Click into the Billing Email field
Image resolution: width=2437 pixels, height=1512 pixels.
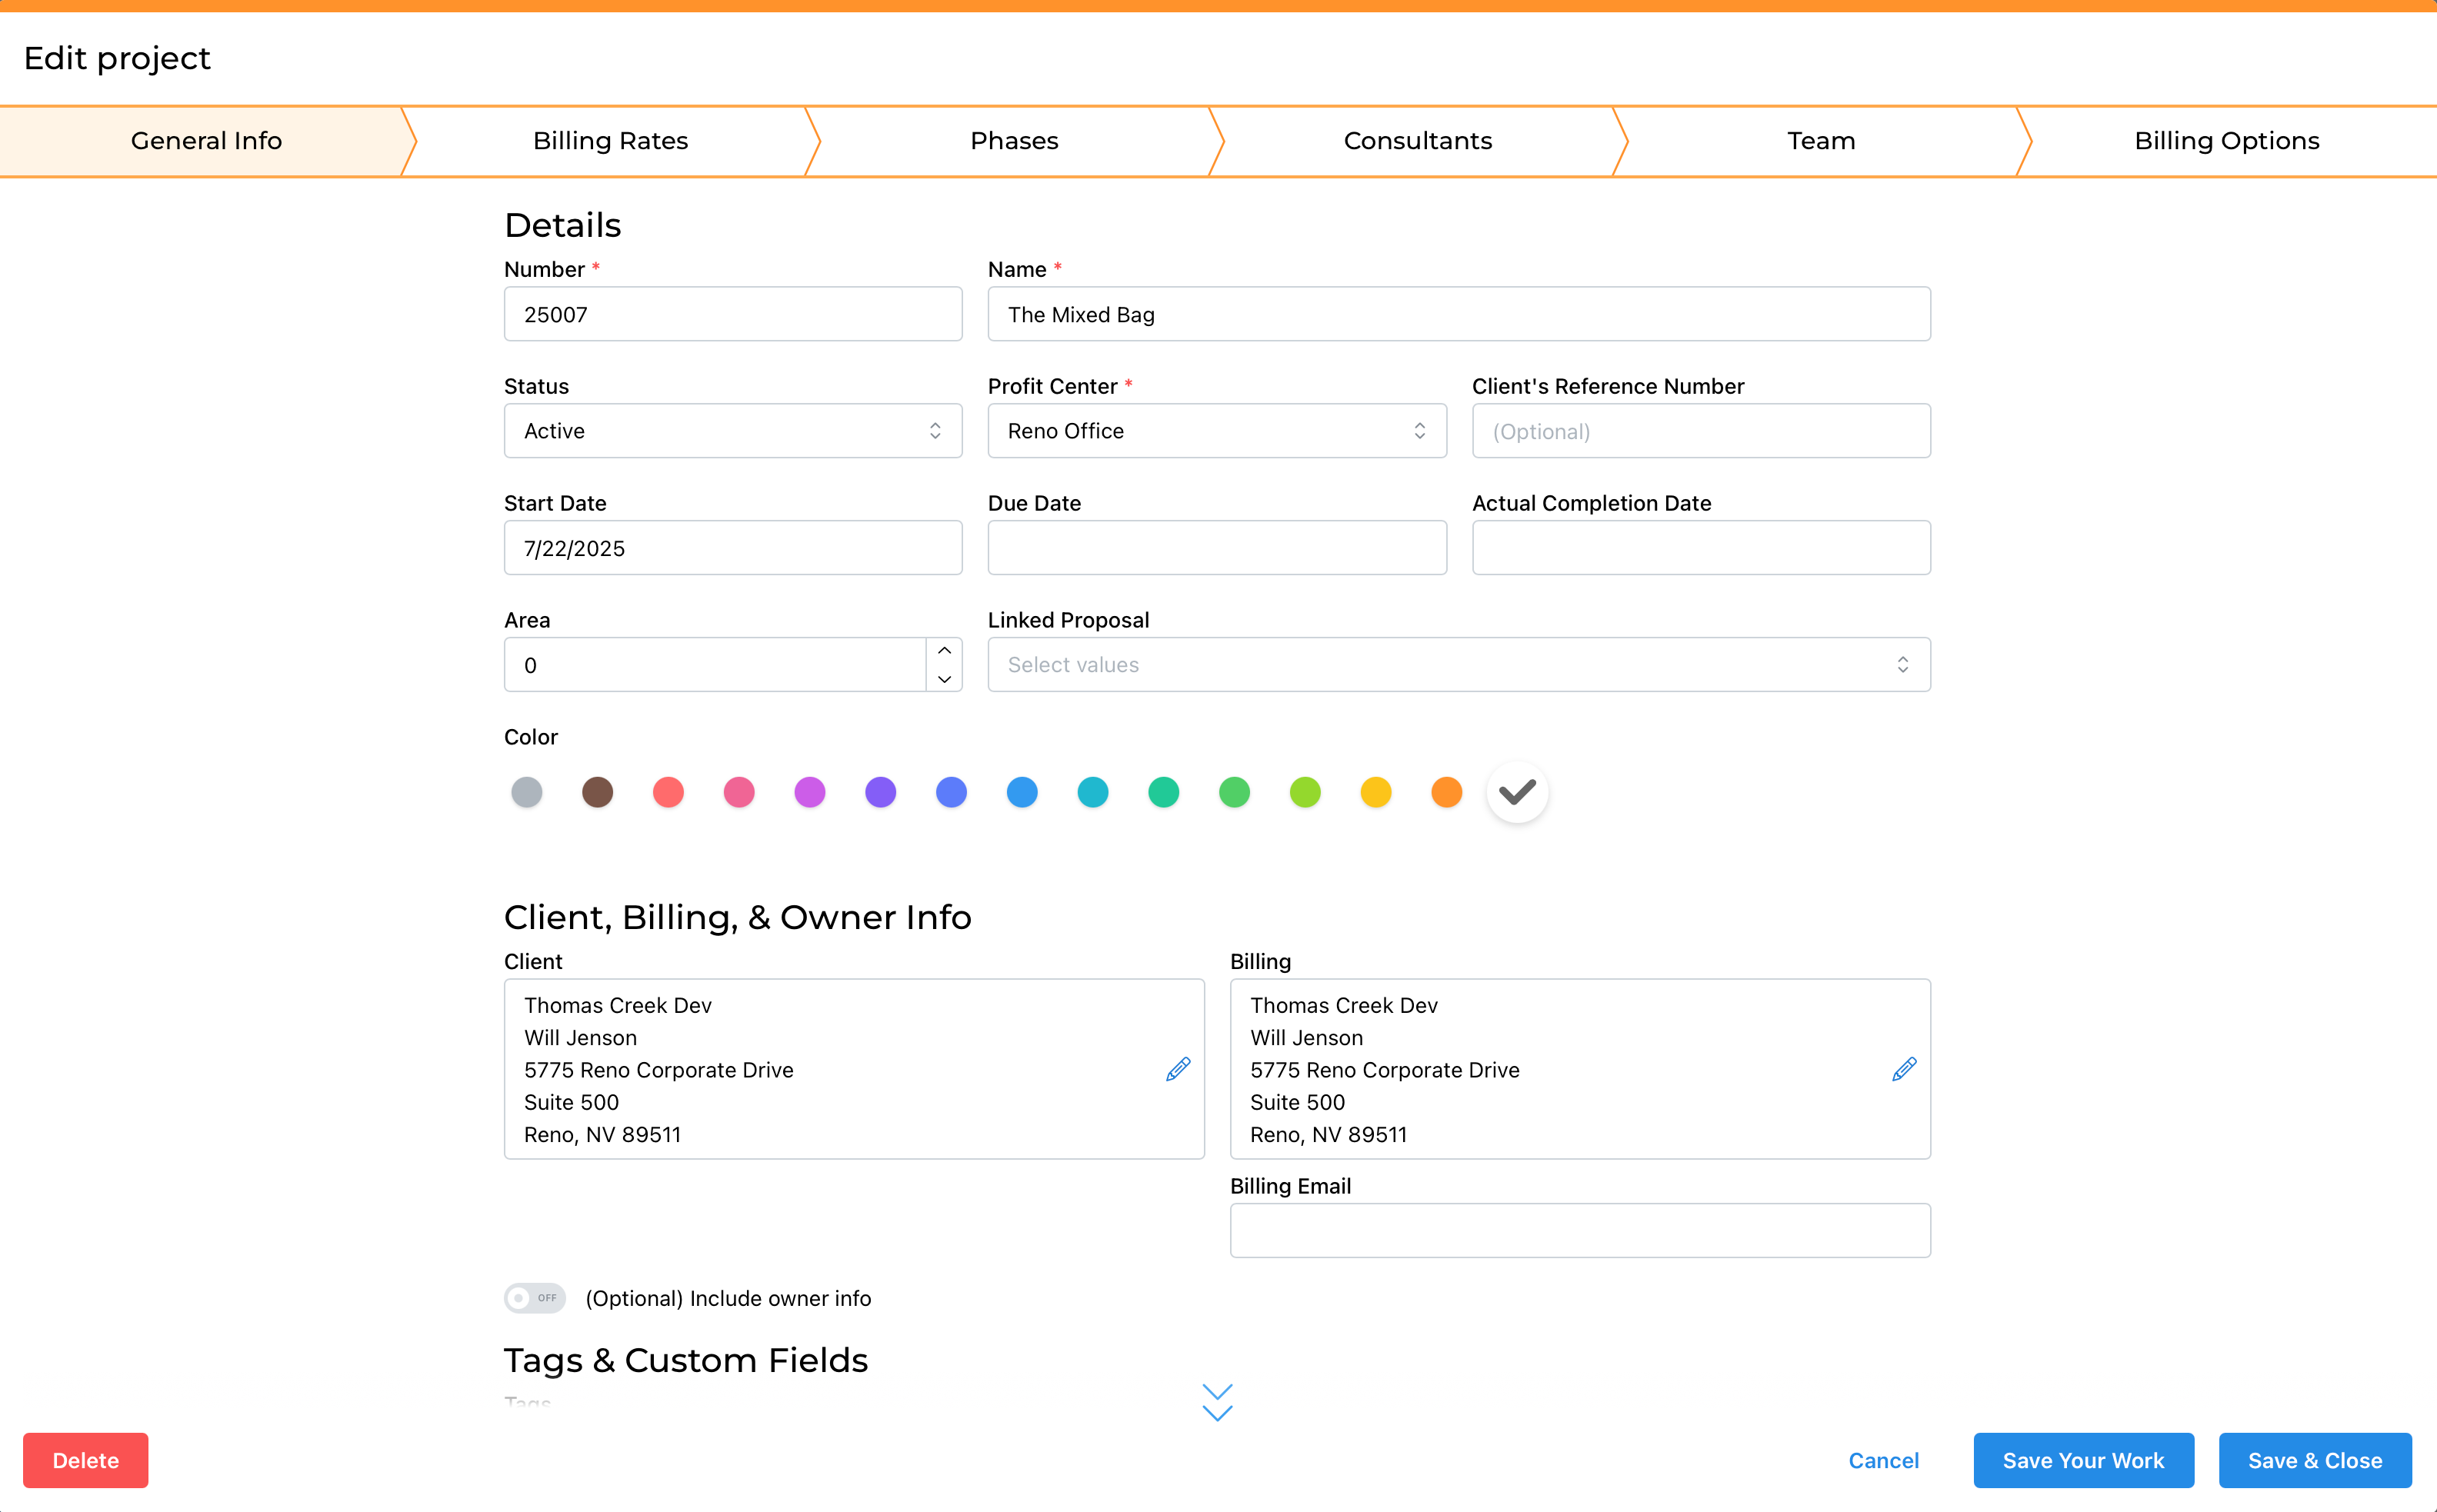pos(1579,1230)
